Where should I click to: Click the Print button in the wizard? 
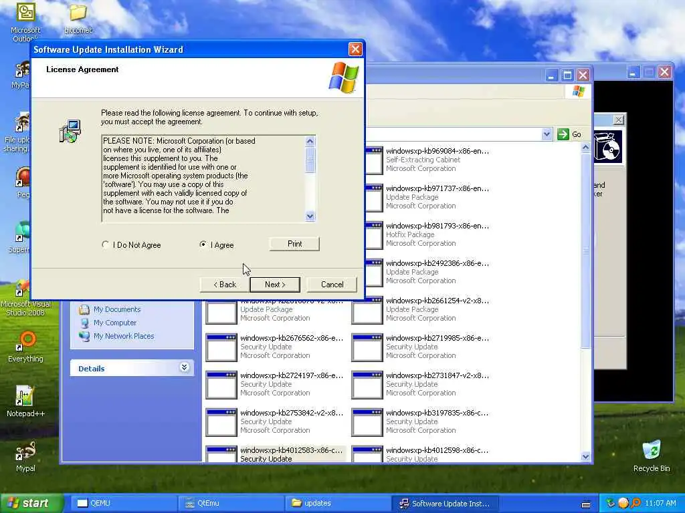pos(294,244)
